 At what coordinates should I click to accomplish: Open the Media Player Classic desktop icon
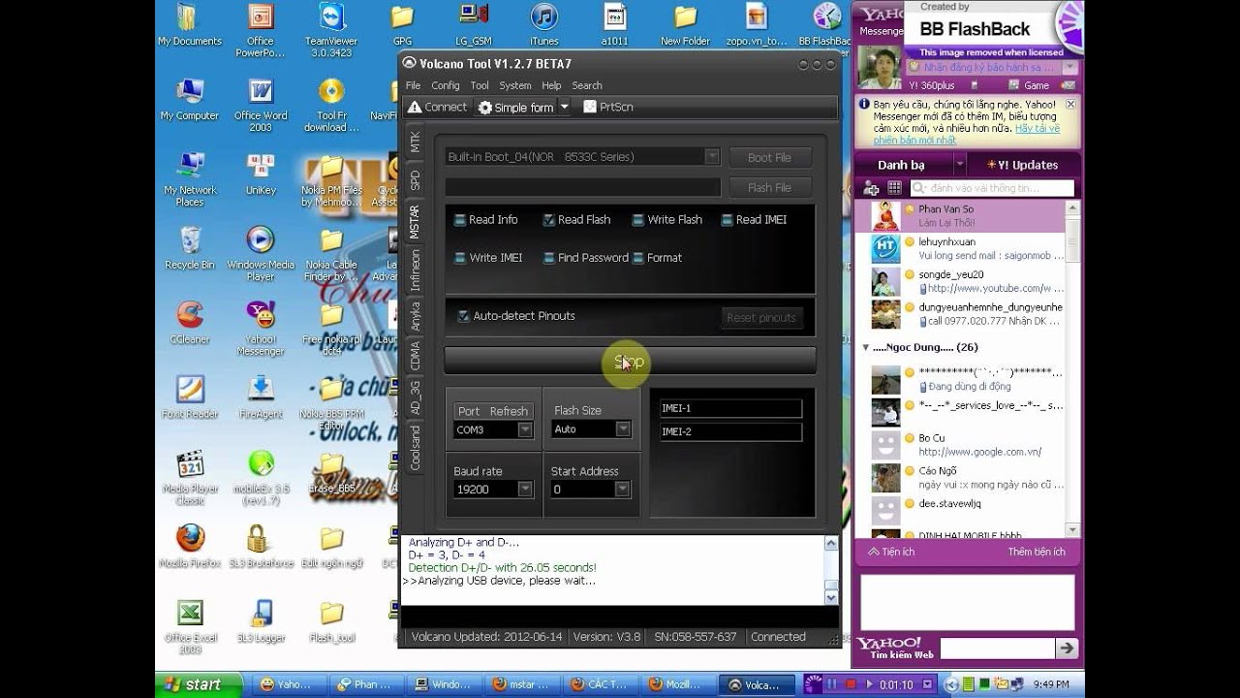[x=190, y=478]
